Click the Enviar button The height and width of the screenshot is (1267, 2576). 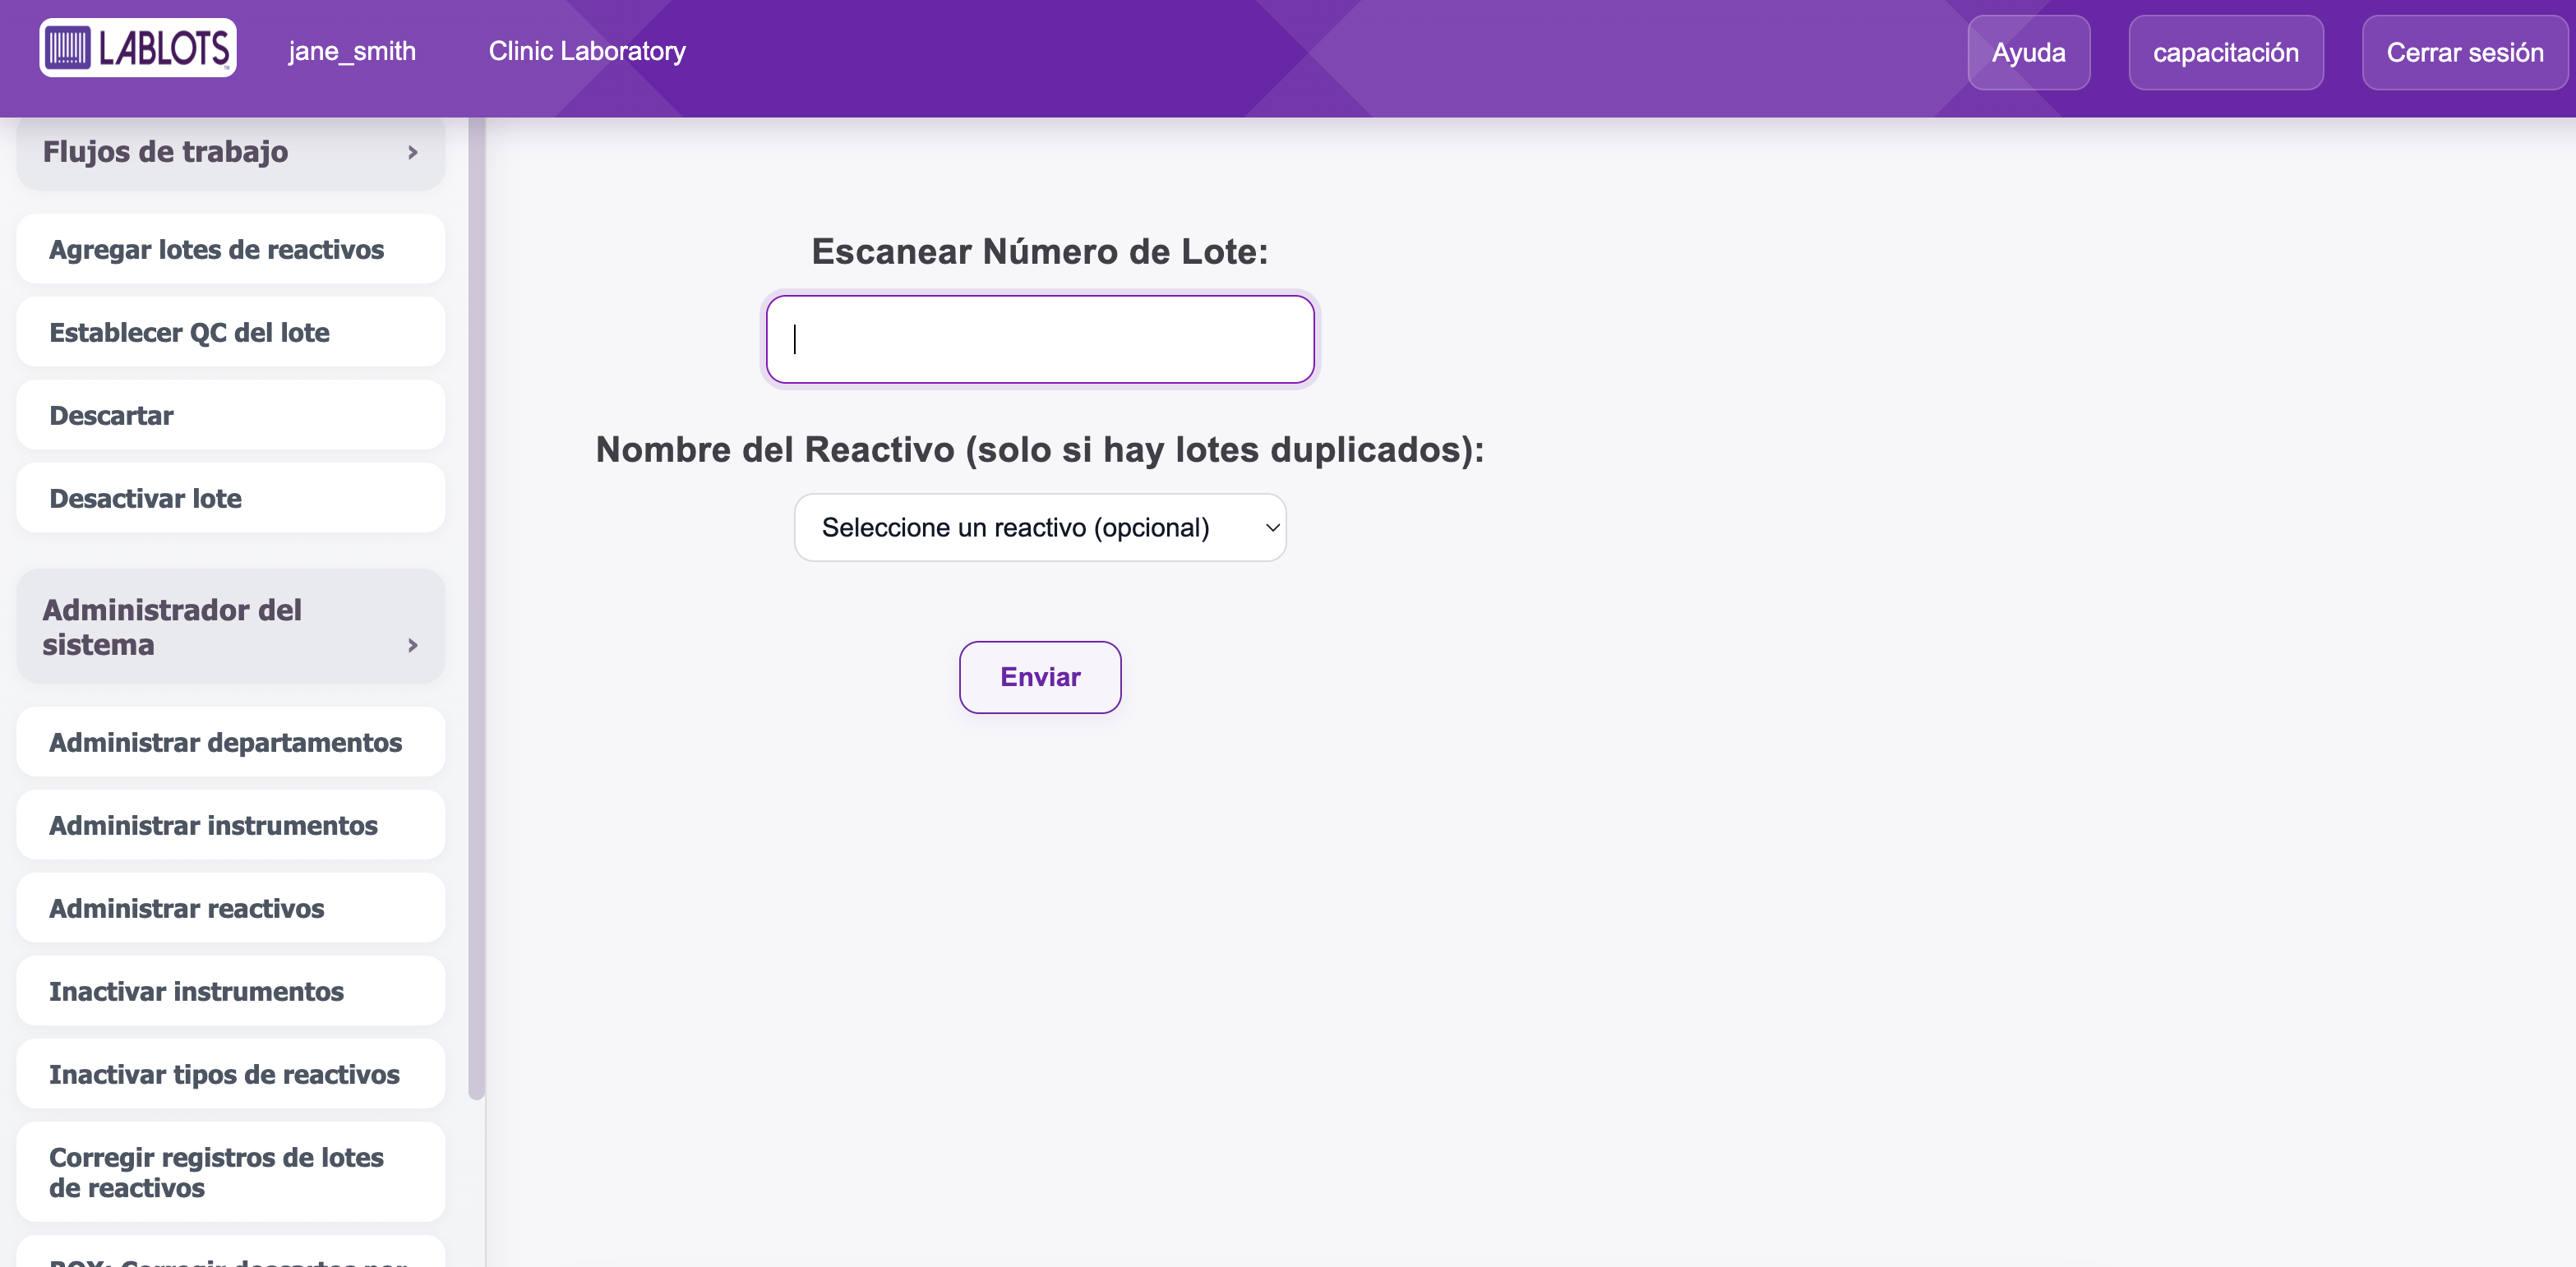(1040, 677)
